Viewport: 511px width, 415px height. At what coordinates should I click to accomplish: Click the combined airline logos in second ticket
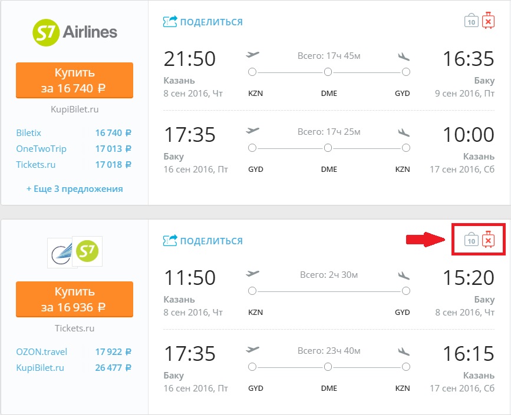pos(75,251)
